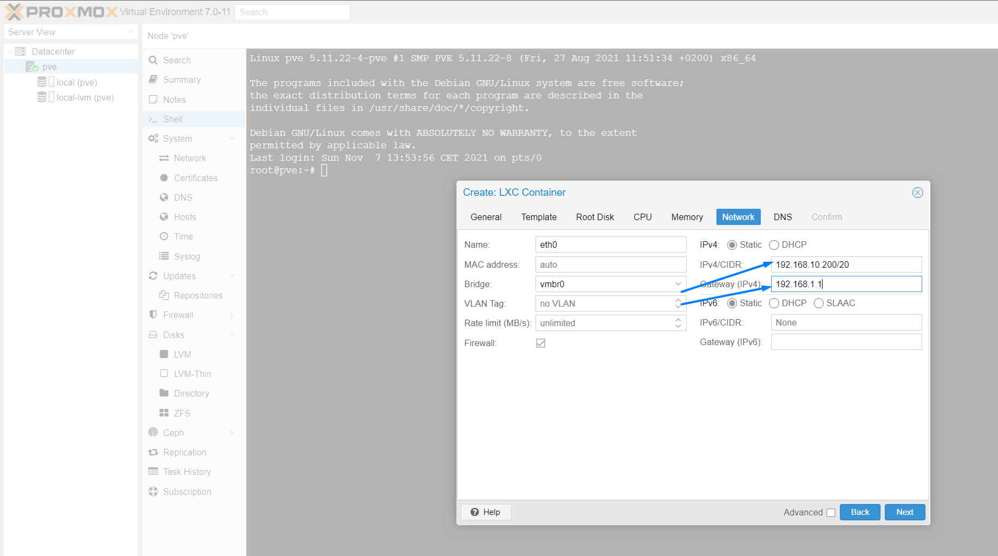Click the Proxmox logo icon

click(14, 11)
